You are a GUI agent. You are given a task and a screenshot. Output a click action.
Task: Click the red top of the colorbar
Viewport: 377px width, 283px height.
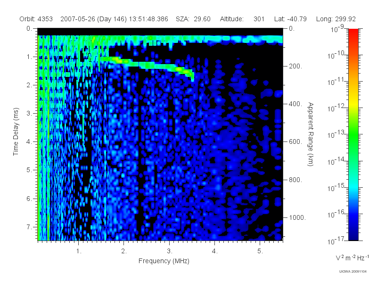click(x=353, y=33)
